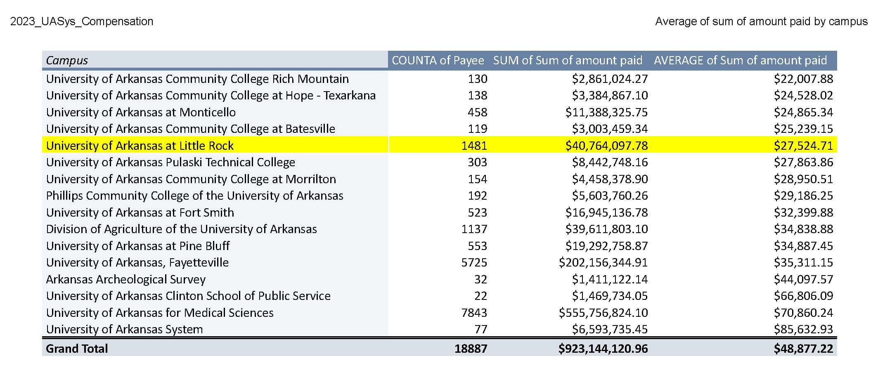Click the COUNTA of Payee header

[x=438, y=61]
